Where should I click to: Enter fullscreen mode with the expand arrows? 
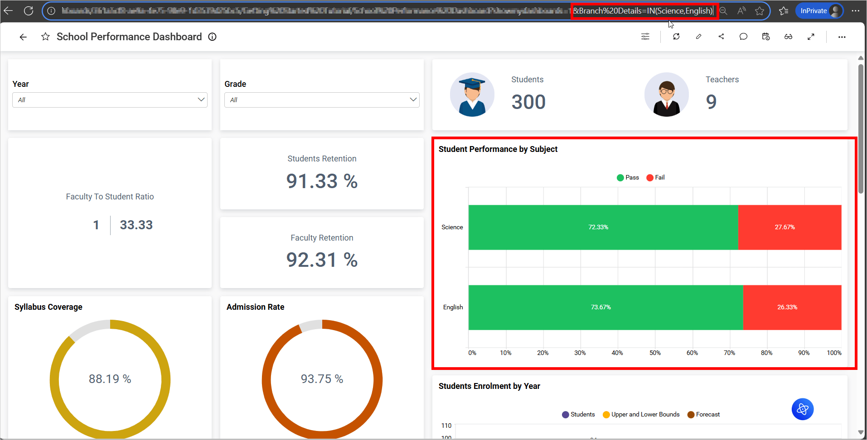coord(811,37)
